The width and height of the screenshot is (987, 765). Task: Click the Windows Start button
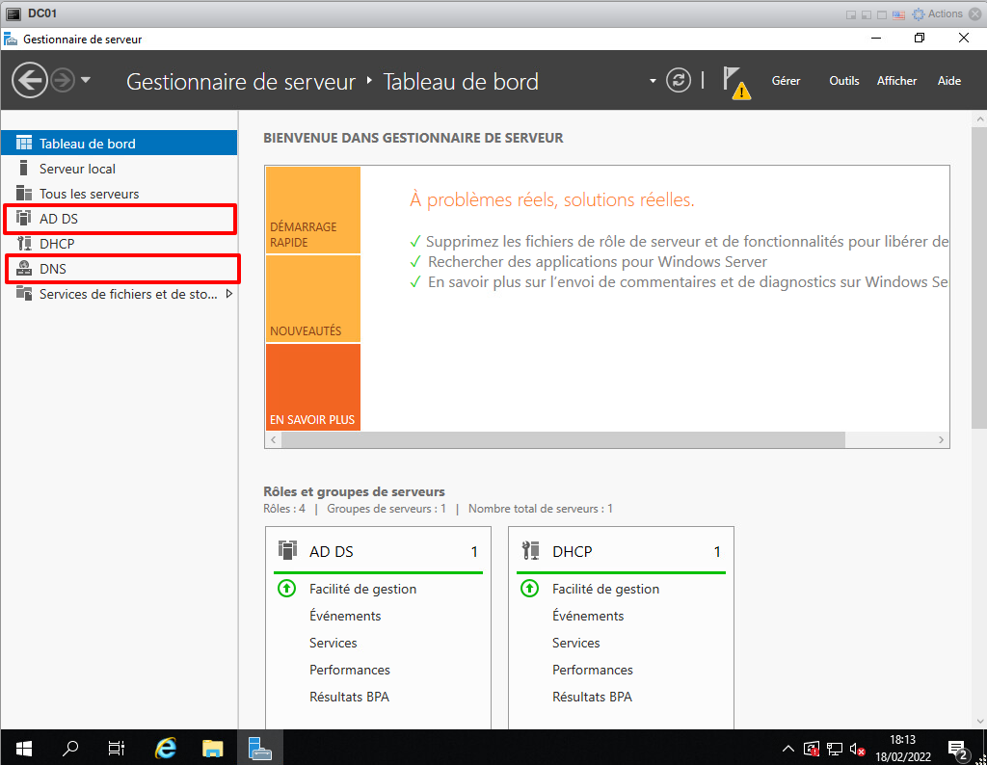point(23,748)
